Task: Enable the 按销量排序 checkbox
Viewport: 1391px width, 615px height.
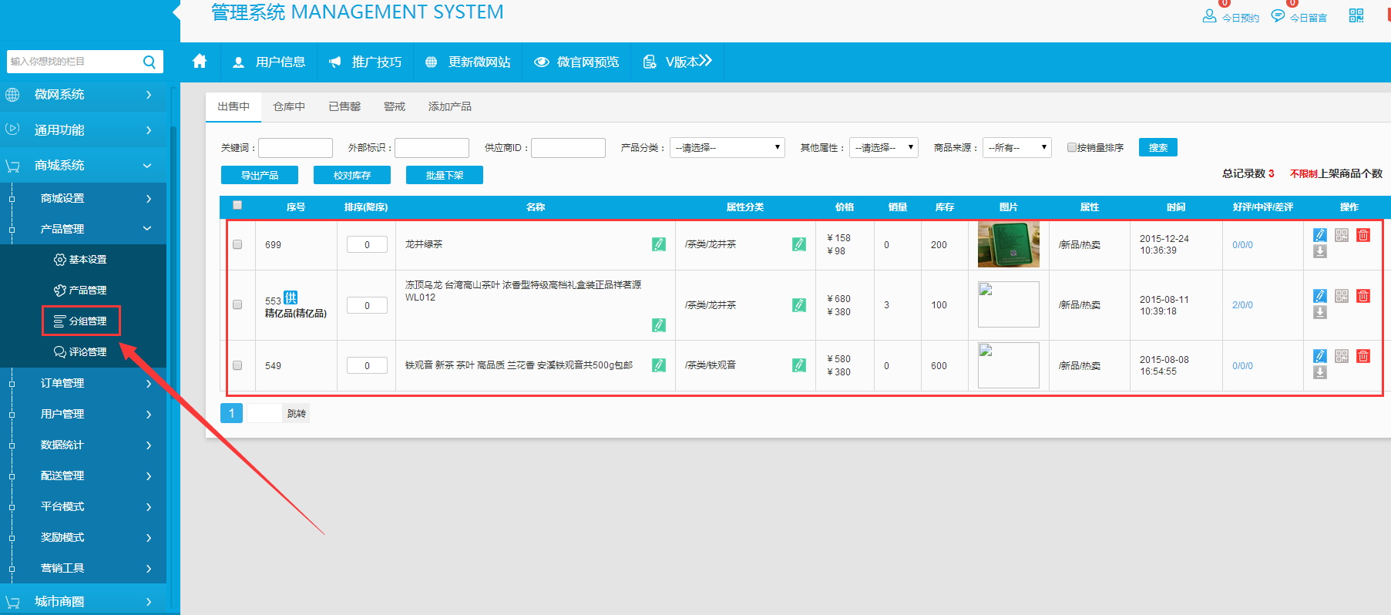Action: 1071,147
